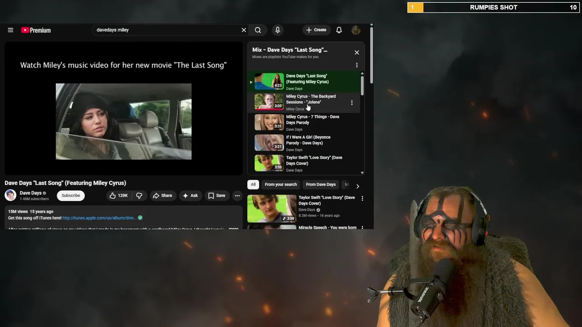
Task: Dislike the video
Action: pos(139,195)
